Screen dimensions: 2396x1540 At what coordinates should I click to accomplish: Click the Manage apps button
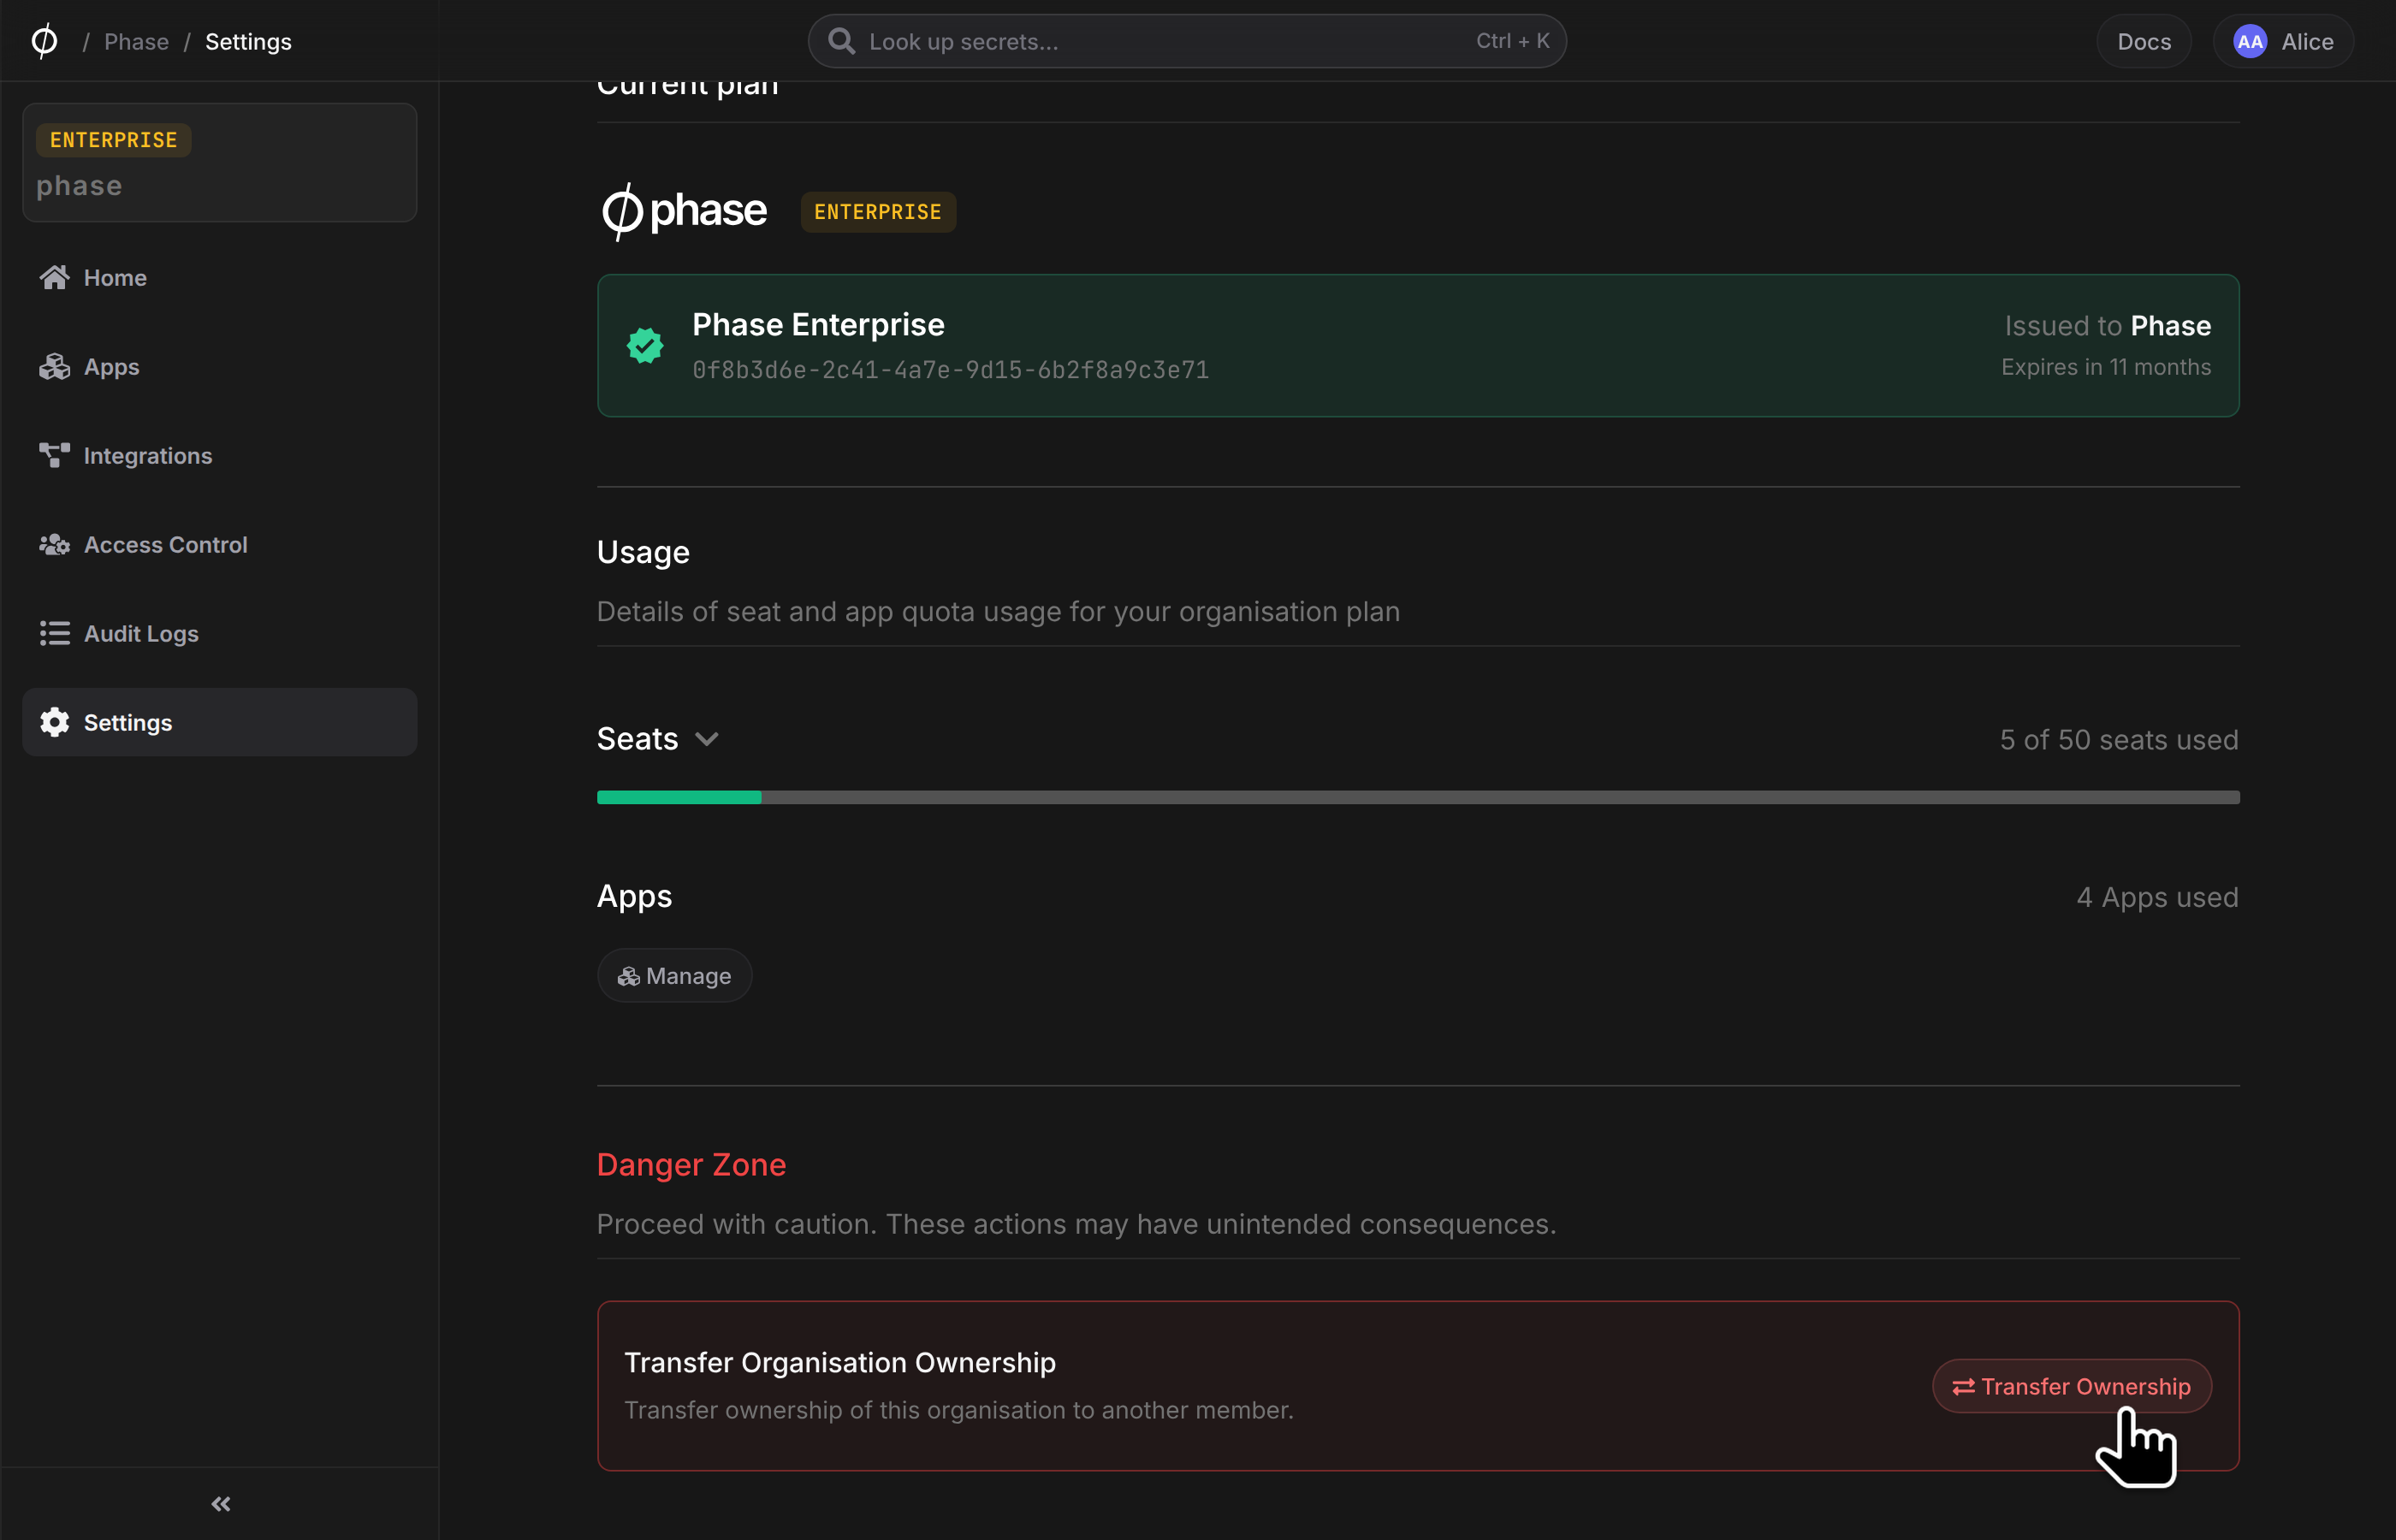tap(674, 975)
